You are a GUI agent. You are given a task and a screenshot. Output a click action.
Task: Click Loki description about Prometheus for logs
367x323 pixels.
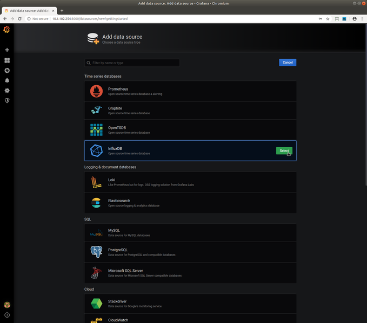point(151,185)
